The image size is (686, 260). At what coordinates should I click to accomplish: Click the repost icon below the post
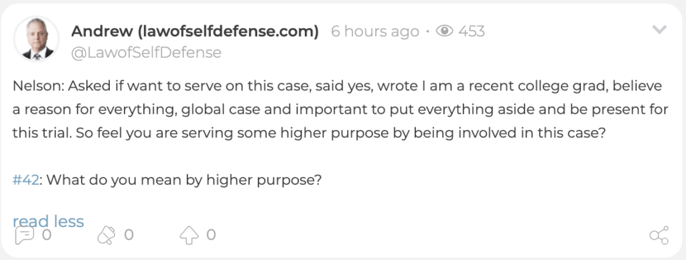coord(106,235)
